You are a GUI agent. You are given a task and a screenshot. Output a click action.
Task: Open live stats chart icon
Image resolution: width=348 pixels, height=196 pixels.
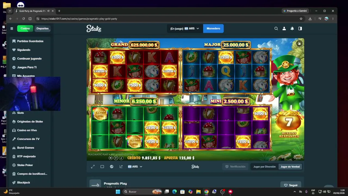tap(111, 167)
